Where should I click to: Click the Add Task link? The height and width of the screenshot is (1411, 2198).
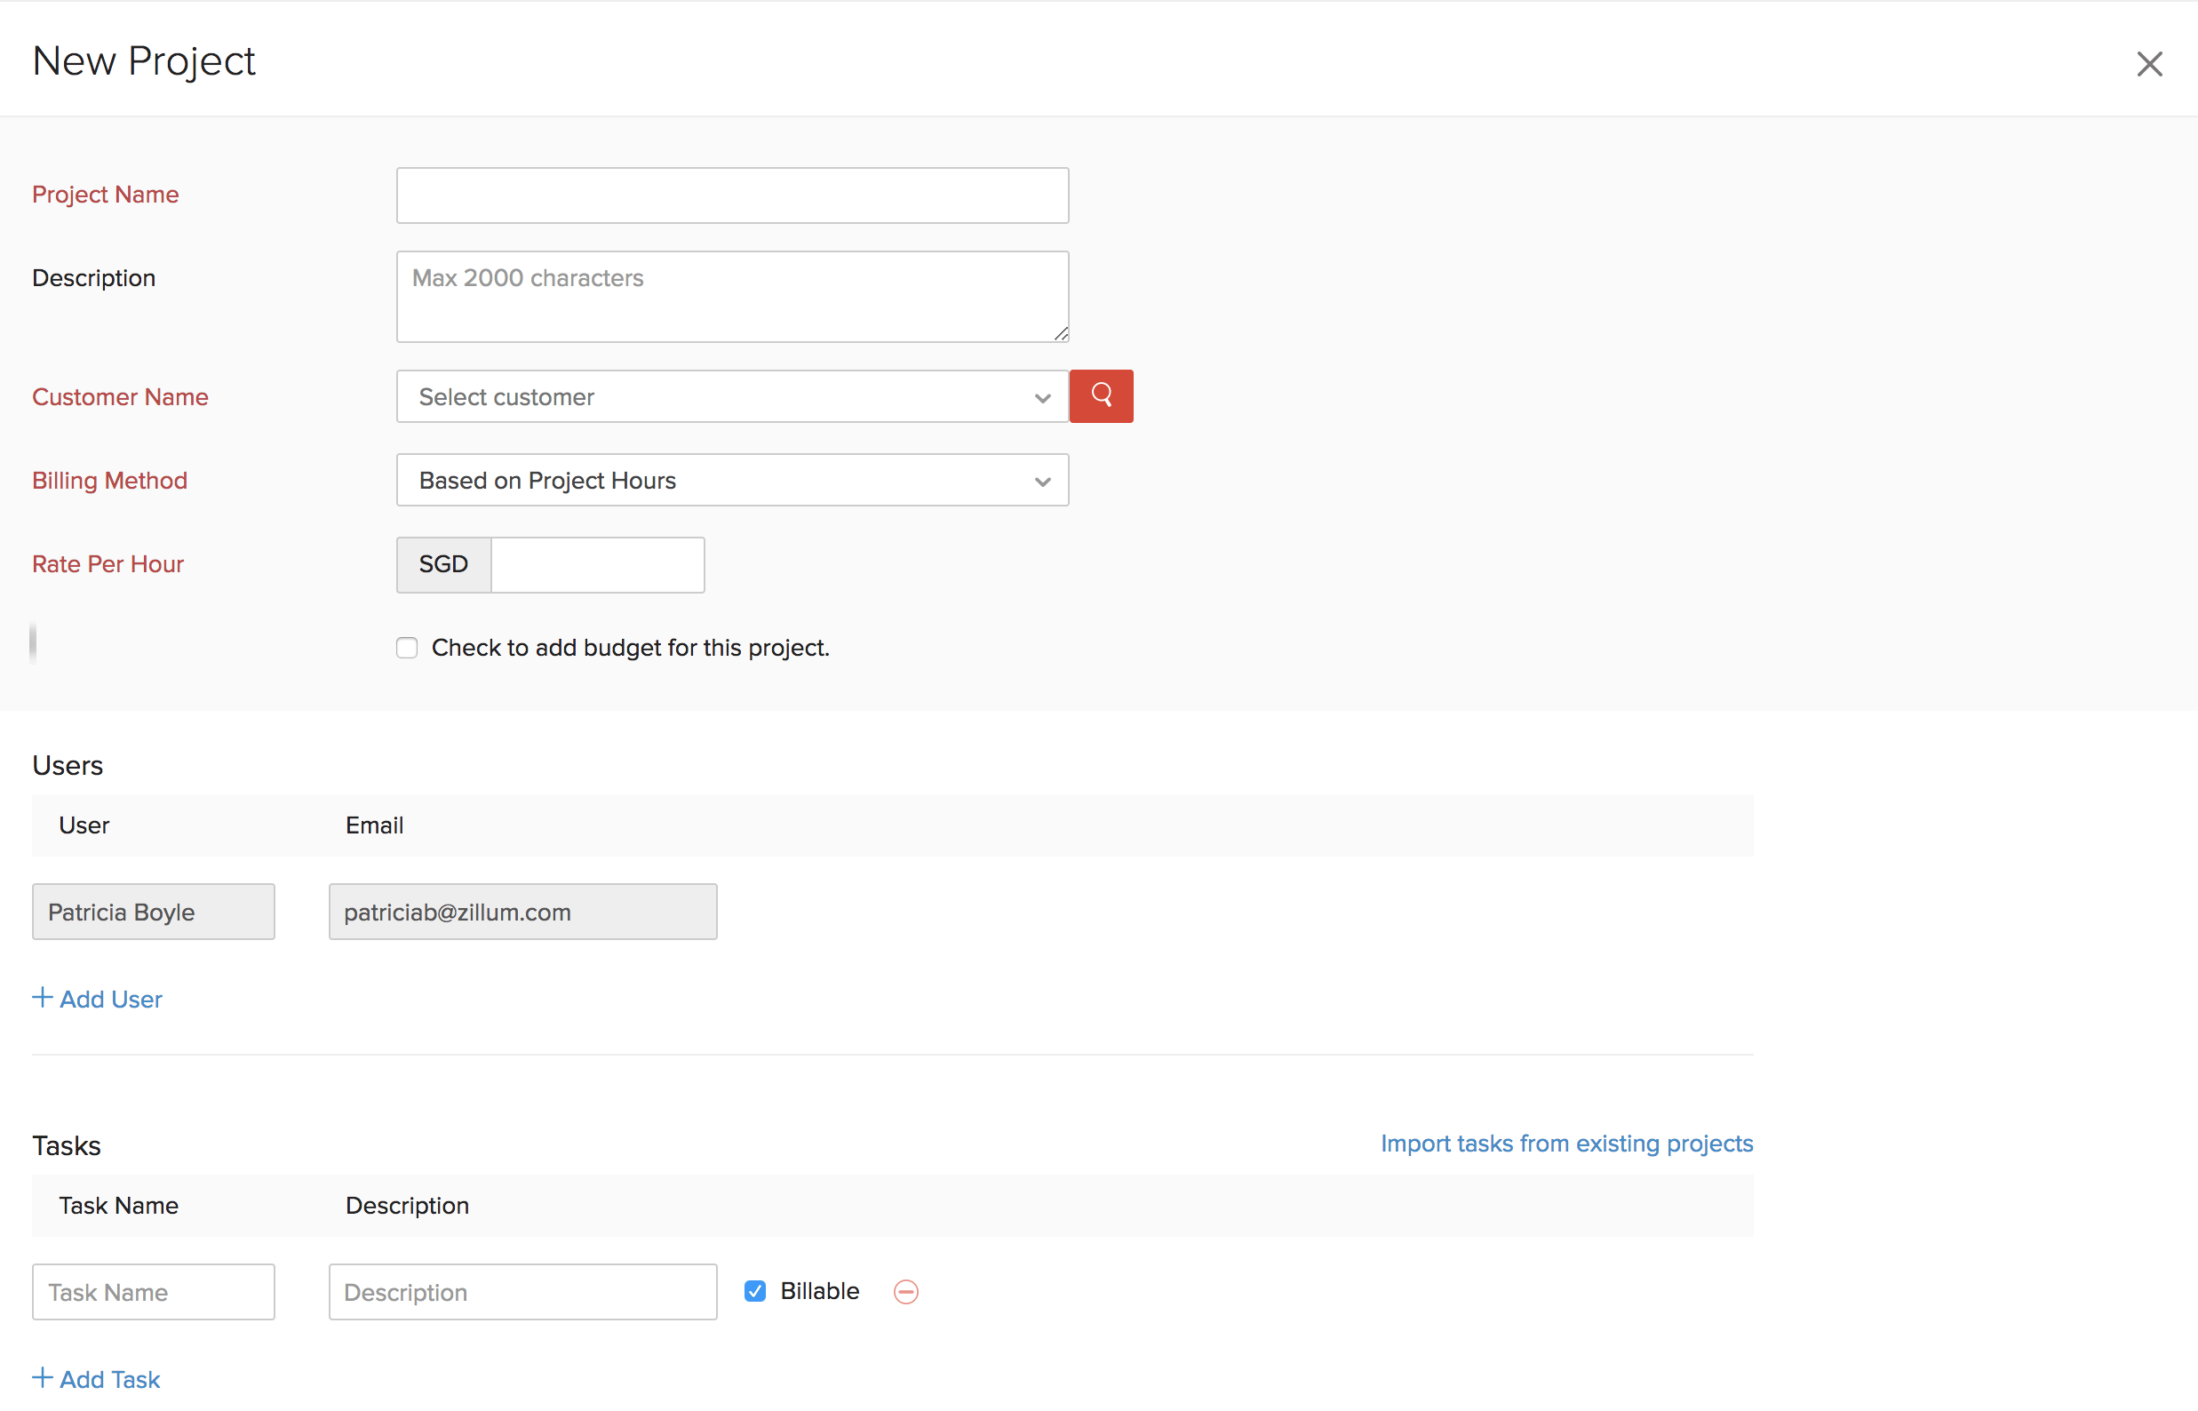(110, 1379)
